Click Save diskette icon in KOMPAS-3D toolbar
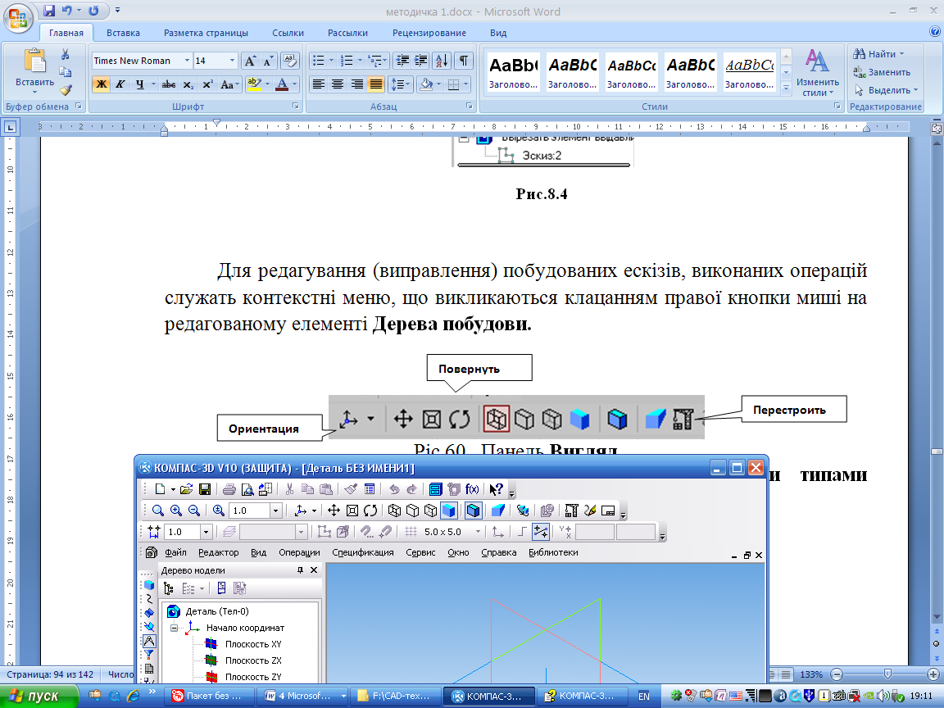The width and height of the screenshot is (944, 708). 205,489
